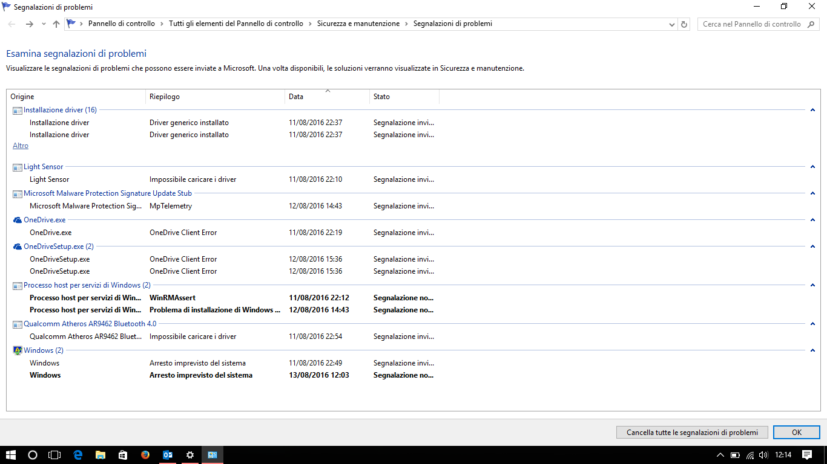Image resolution: width=827 pixels, height=464 pixels.
Task: Click the OneDriveSetup.exe cloud icon
Action: [x=17, y=247]
